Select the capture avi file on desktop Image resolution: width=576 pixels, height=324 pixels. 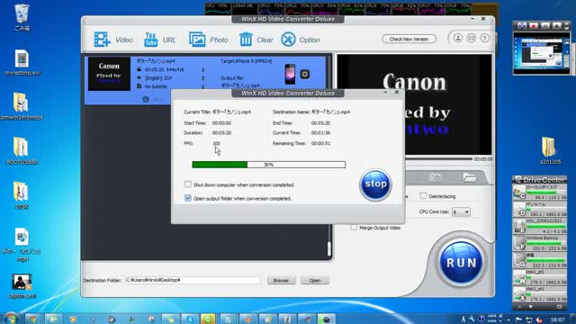(22, 286)
